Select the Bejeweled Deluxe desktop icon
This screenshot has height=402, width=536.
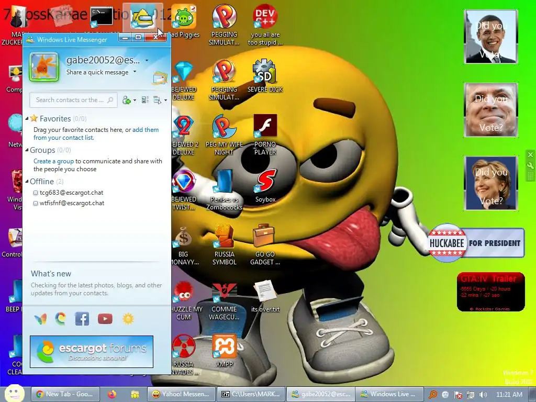(184, 81)
